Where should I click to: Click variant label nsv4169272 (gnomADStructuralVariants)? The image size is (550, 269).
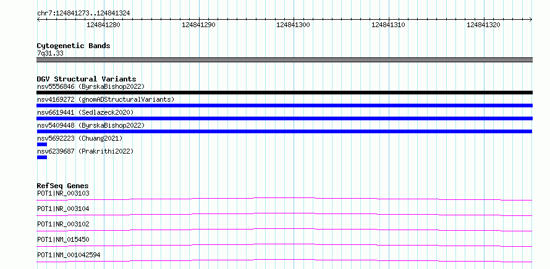pyautogui.click(x=106, y=99)
